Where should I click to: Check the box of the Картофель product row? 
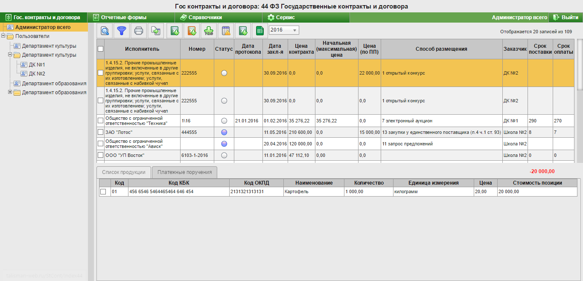coord(103,192)
